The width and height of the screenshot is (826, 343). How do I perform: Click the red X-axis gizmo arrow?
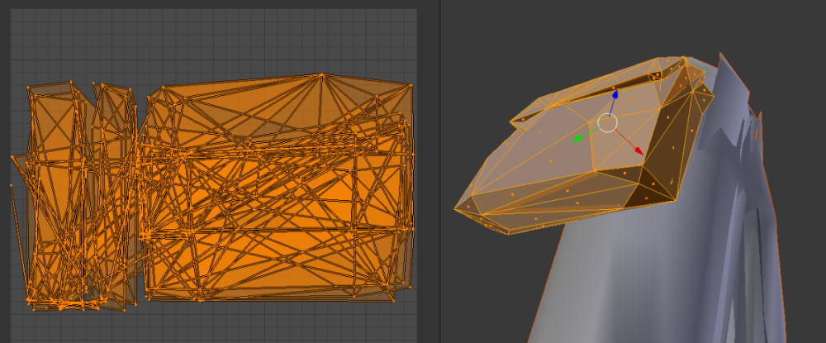click(639, 150)
